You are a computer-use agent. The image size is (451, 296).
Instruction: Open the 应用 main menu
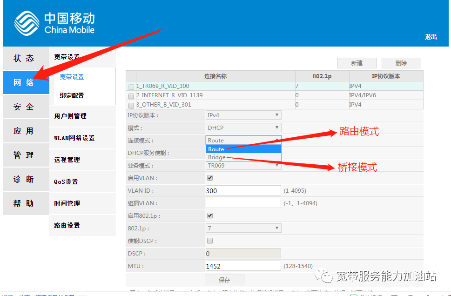[26, 131]
